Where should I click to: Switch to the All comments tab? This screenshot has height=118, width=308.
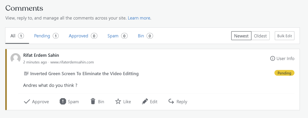(x=17, y=36)
